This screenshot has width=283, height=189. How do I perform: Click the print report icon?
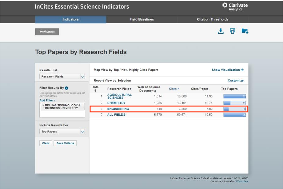coord(232,31)
